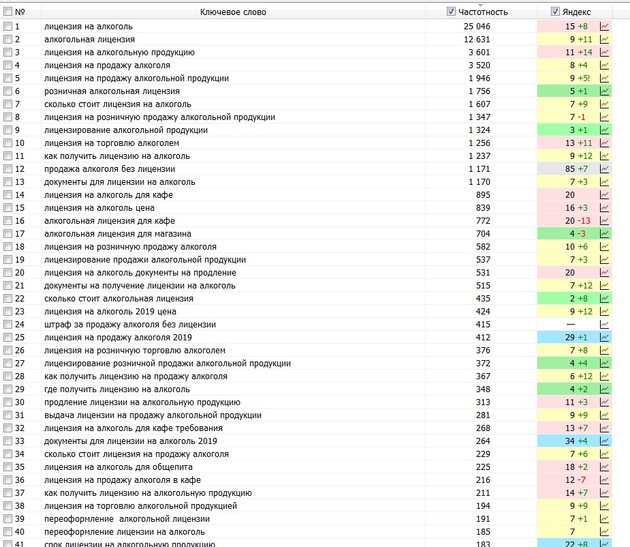This screenshot has height=547, width=630.
Task: Click Yandex position cell '29 +1'
Action: click(x=576, y=338)
